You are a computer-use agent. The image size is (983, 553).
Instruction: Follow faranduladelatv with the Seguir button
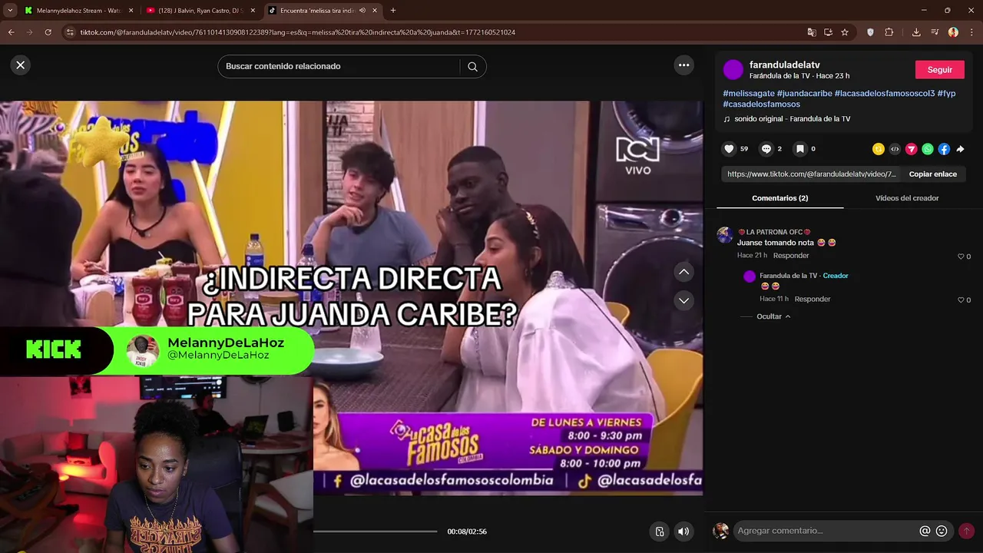pyautogui.click(x=939, y=69)
